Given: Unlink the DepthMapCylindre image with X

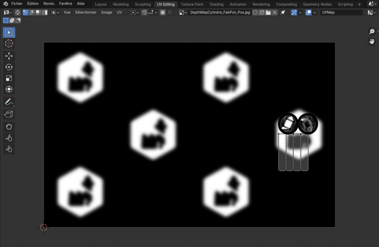Looking at the screenshot, I should [275, 12].
